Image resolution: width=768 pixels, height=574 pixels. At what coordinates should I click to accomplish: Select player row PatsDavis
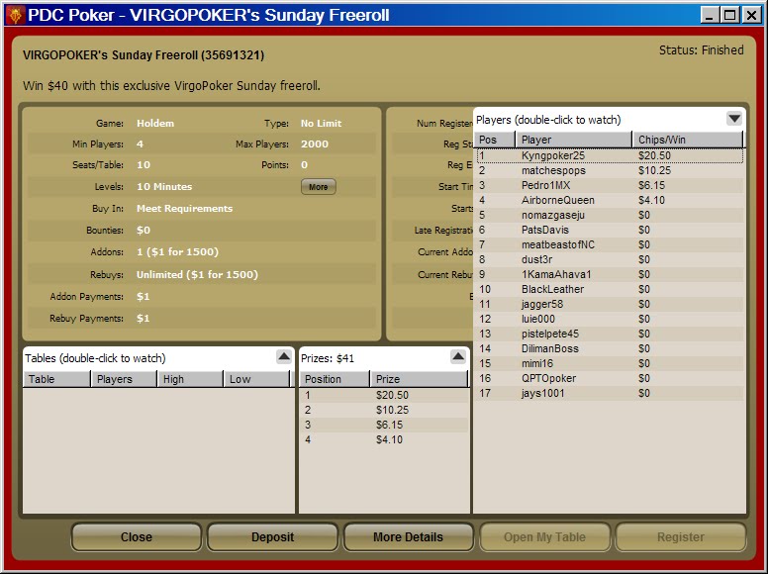point(610,230)
